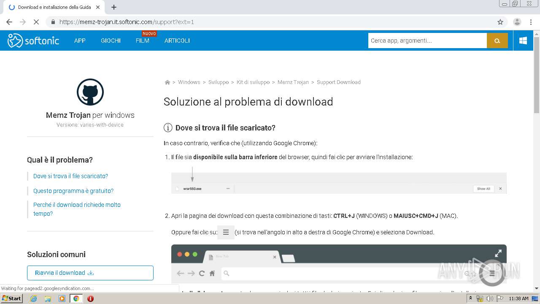
Task: Click the hamburger menu icon in instructions
Action: (x=226, y=232)
